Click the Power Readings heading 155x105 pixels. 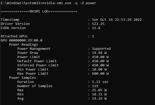[23, 45]
